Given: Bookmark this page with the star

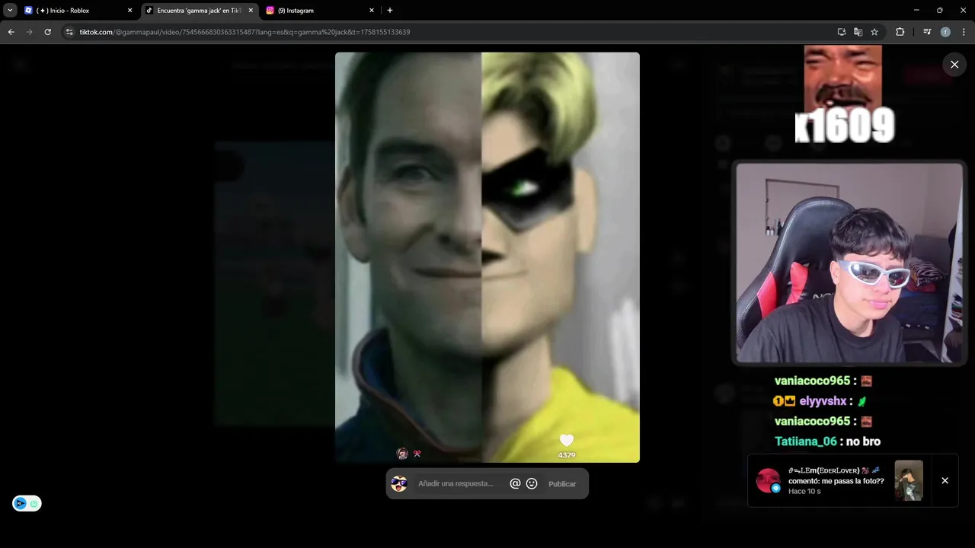Looking at the screenshot, I should click(874, 32).
